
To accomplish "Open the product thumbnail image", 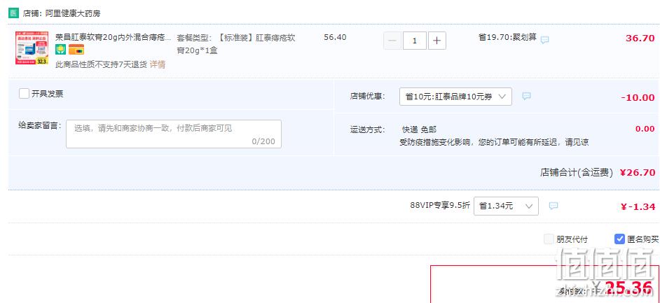I will click(32, 48).
